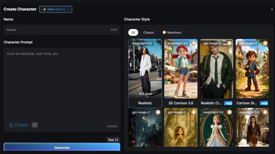Click magiclight 3.0 tag on 3D Cartoon card
Image resolution: width=275 pixels, height=154 pixels.
pos(178,43)
